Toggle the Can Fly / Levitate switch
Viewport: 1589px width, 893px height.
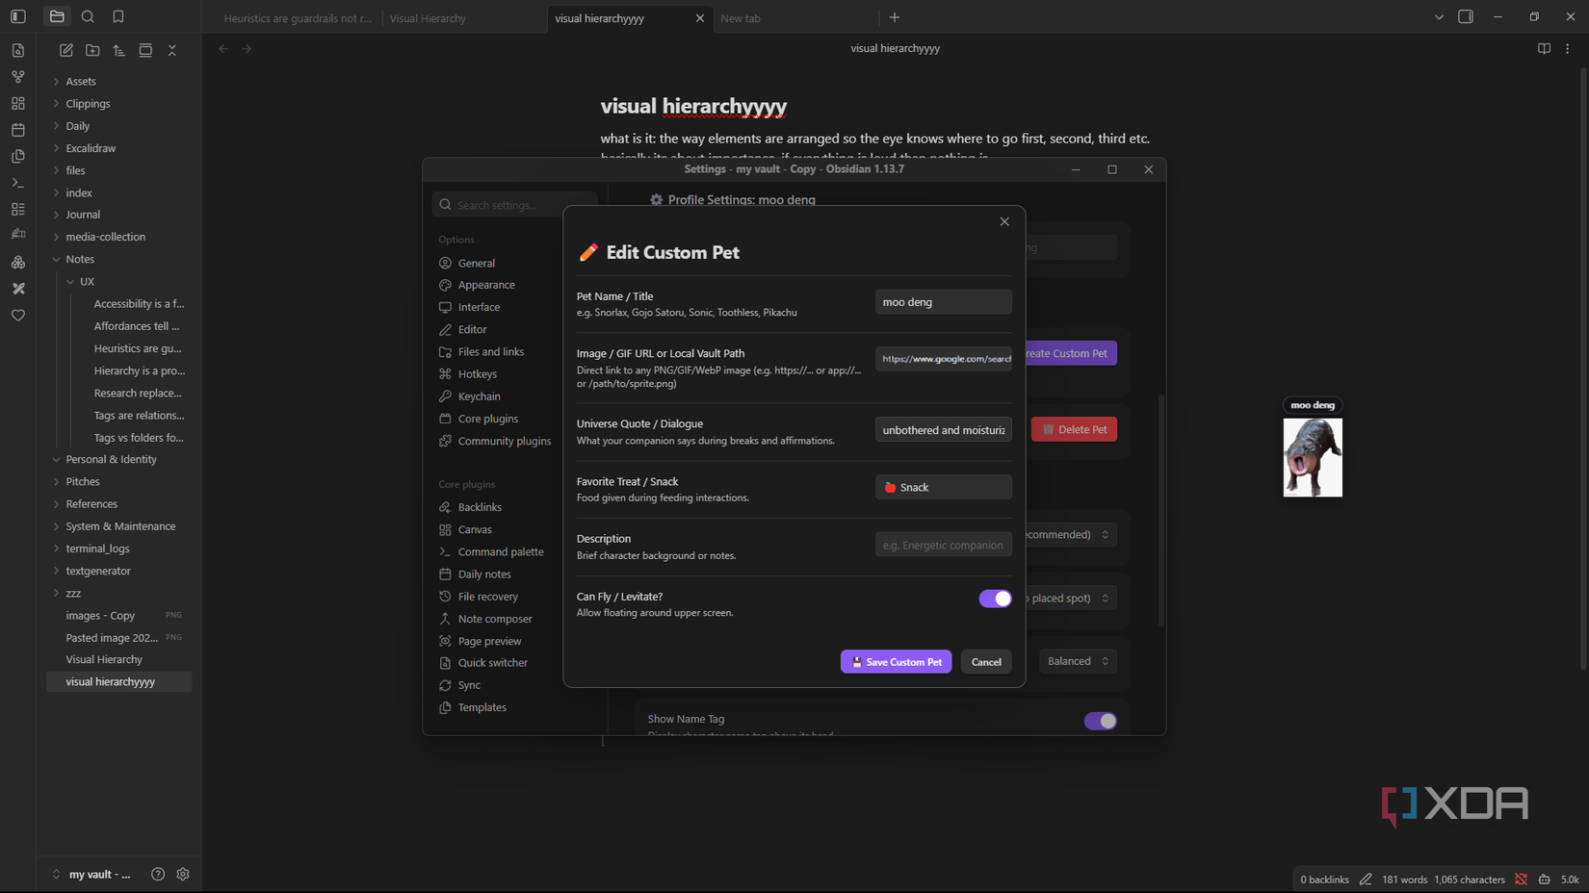click(995, 599)
